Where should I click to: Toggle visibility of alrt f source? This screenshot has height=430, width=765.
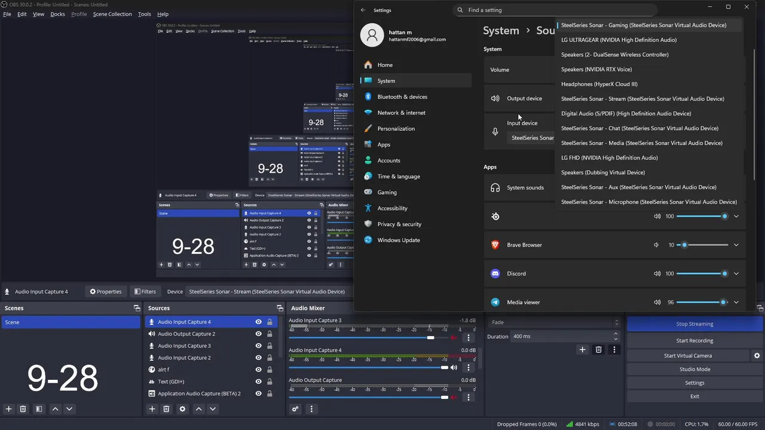[258, 370]
